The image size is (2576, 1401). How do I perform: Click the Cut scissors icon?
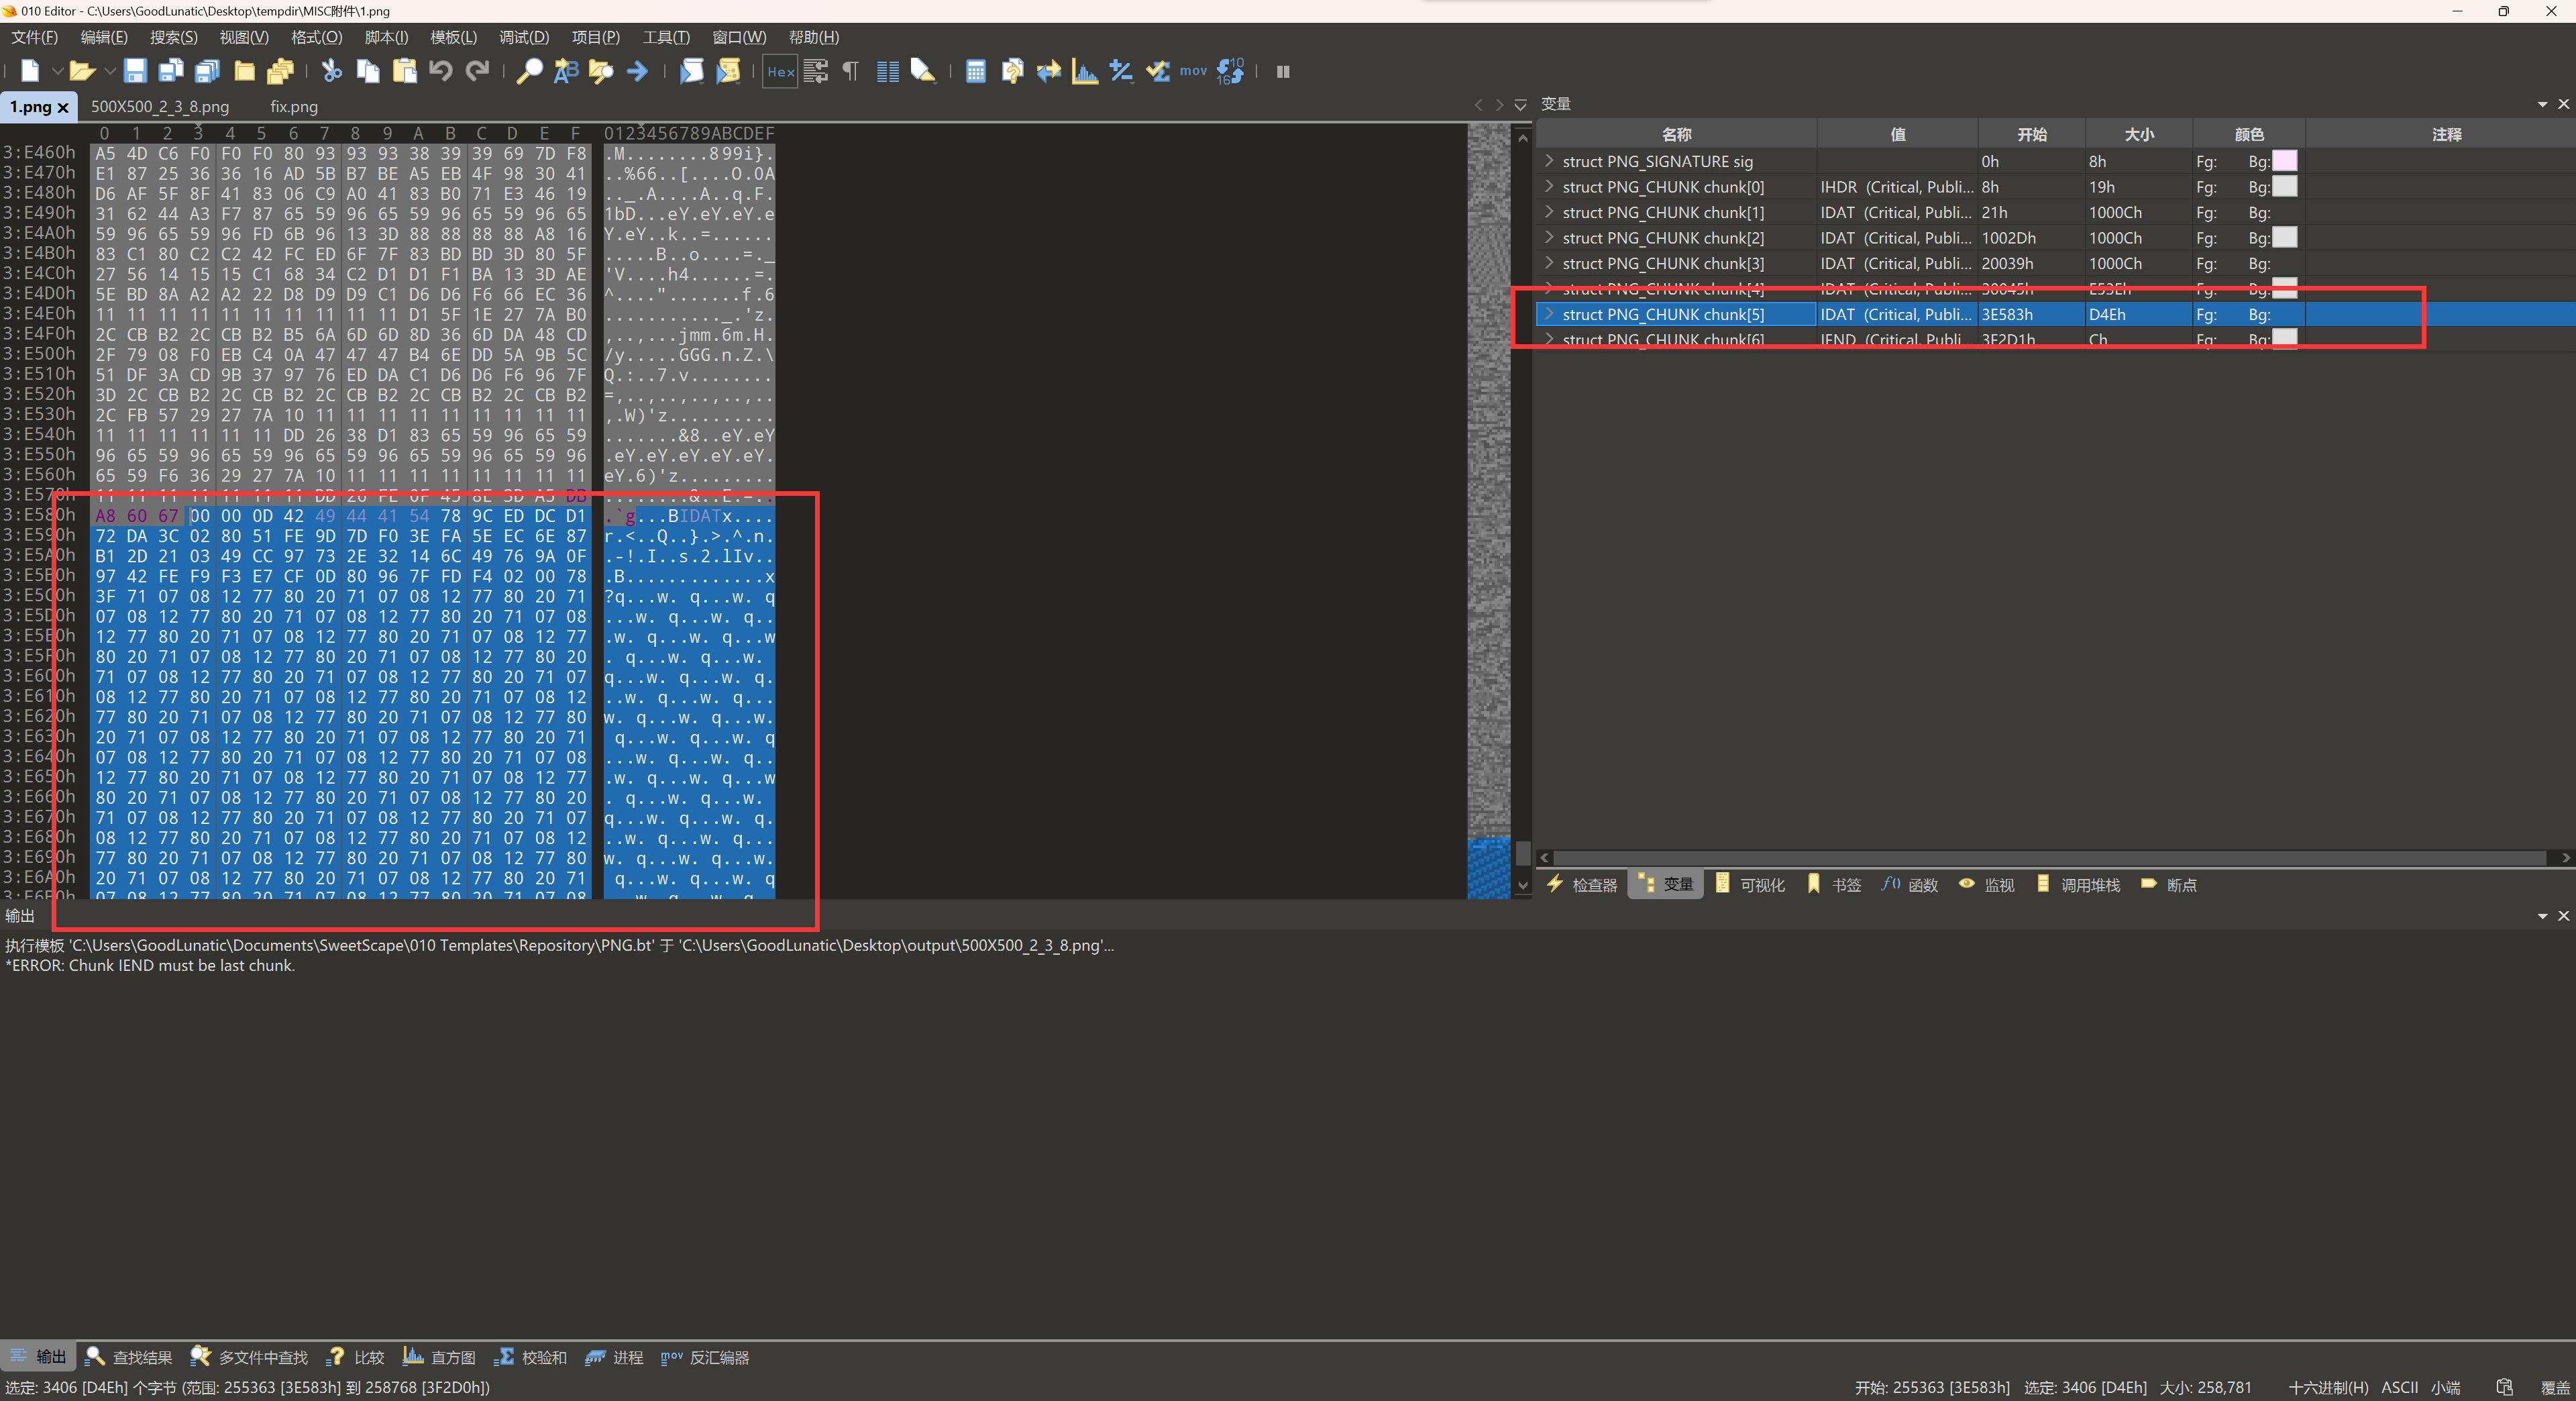coord(331,71)
